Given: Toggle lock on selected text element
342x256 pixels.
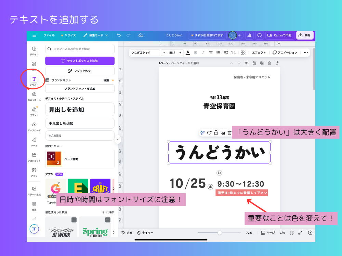Looking at the screenshot, I should (216, 132).
